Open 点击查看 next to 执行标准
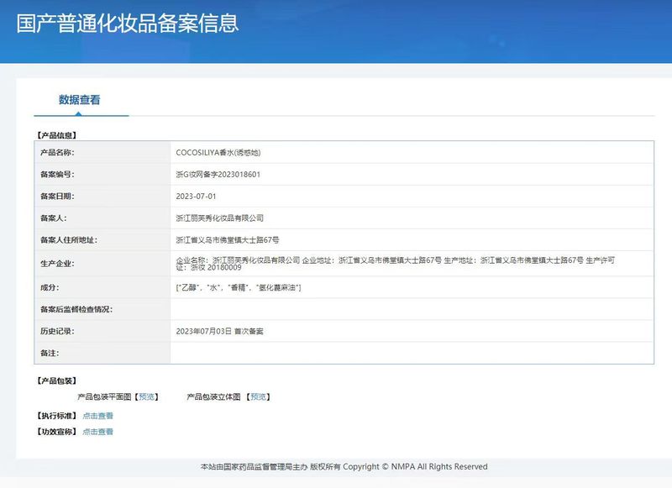The height and width of the screenshot is (488, 672). coord(97,416)
